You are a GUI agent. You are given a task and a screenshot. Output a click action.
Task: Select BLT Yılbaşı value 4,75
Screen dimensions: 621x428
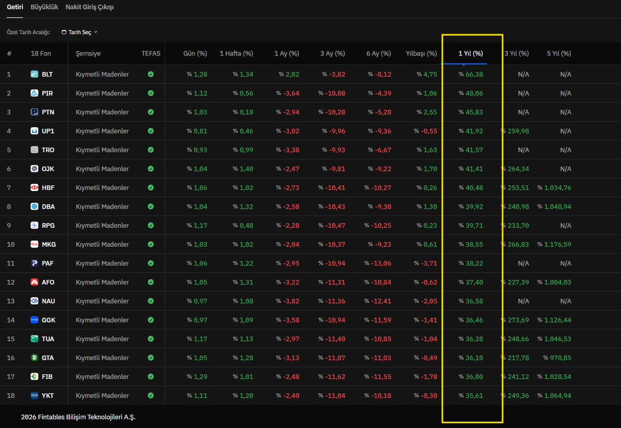coord(427,74)
